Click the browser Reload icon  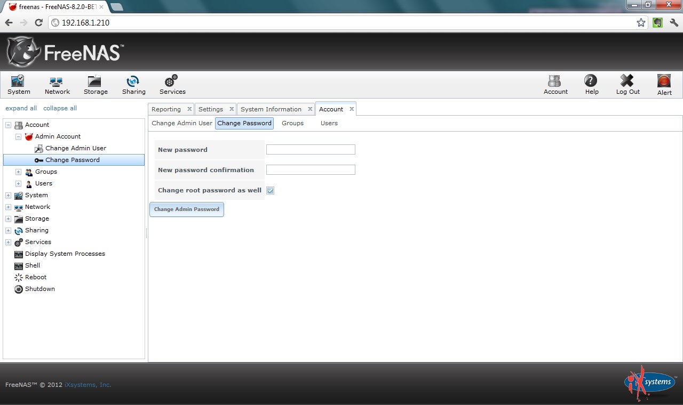38,23
